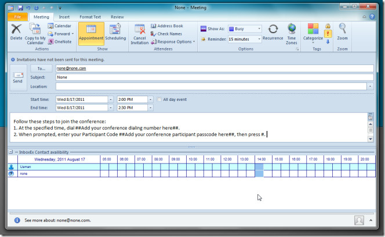Open the Reminder 15 minutes dropdown

pos(259,39)
